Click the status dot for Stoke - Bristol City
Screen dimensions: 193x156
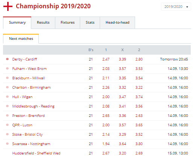coord(8,134)
